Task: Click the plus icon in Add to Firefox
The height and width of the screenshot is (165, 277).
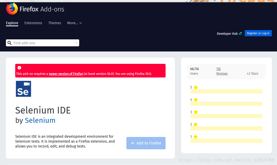Action: 133,143
